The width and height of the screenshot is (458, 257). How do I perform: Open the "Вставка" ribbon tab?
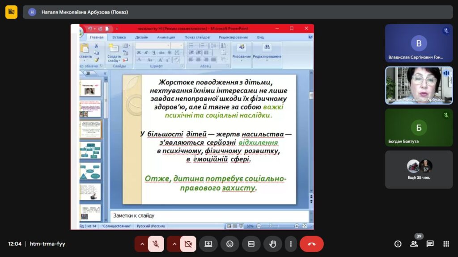(x=119, y=38)
